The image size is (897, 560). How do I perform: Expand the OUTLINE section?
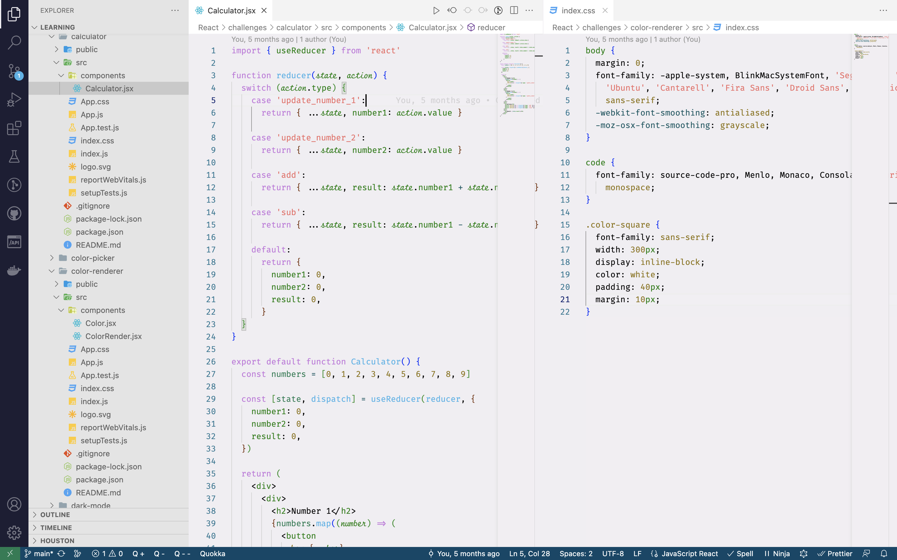[x=55, y=514]
